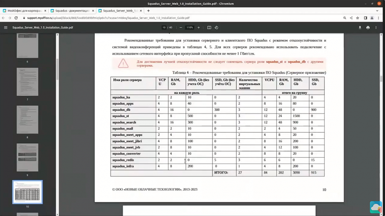Viewport: 385px width, 216px height.
Task: Click squadus_converter row label
Action: pos(126,154)
